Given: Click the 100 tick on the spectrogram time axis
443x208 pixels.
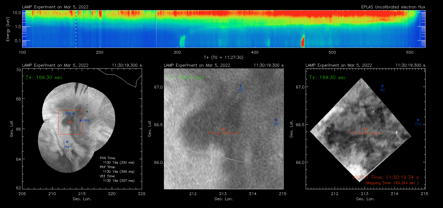Looking at the screenshot, I should click(22, 52).
